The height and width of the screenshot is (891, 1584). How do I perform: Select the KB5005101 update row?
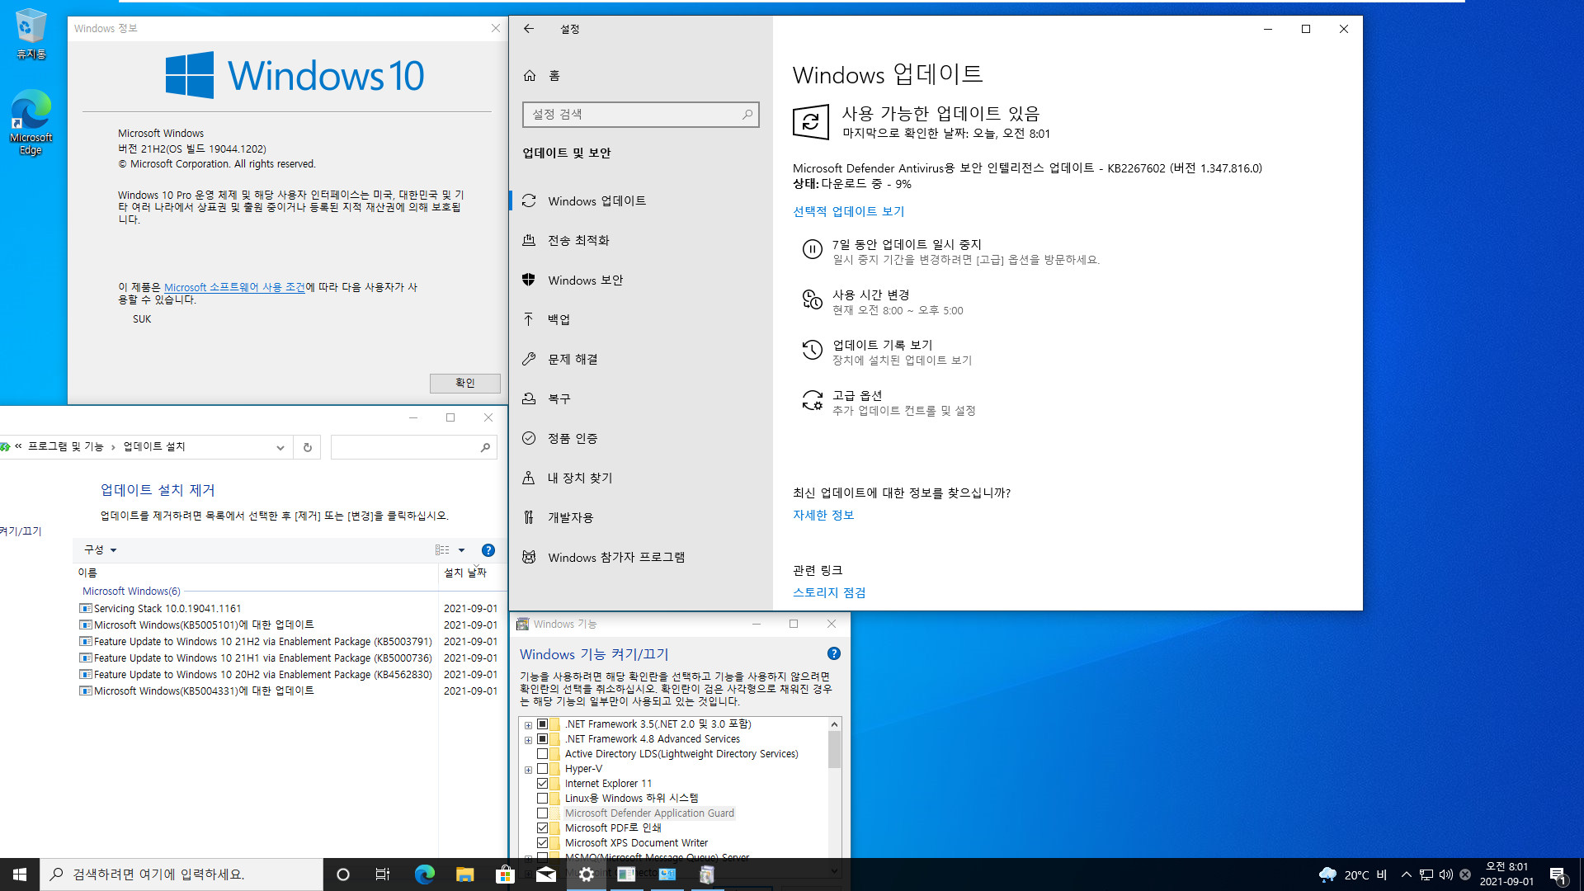click(x=289, y=625)
